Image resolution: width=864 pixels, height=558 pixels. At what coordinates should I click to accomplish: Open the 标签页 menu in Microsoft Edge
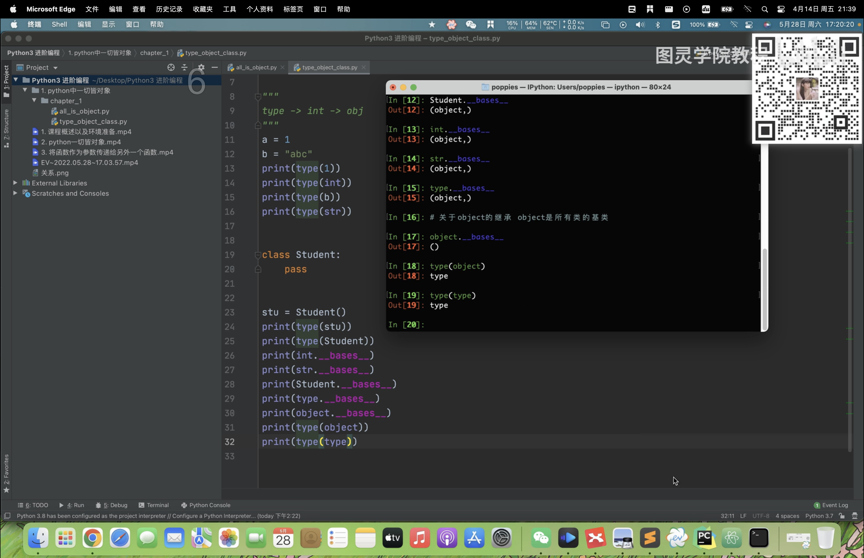pyautogui.click(x=293, y=9)
